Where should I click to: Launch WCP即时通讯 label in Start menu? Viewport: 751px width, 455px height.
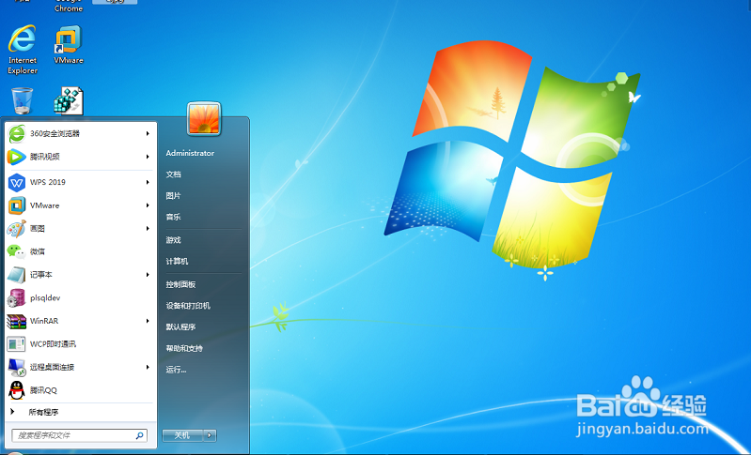pyautogui.click(x=54, y=344)
